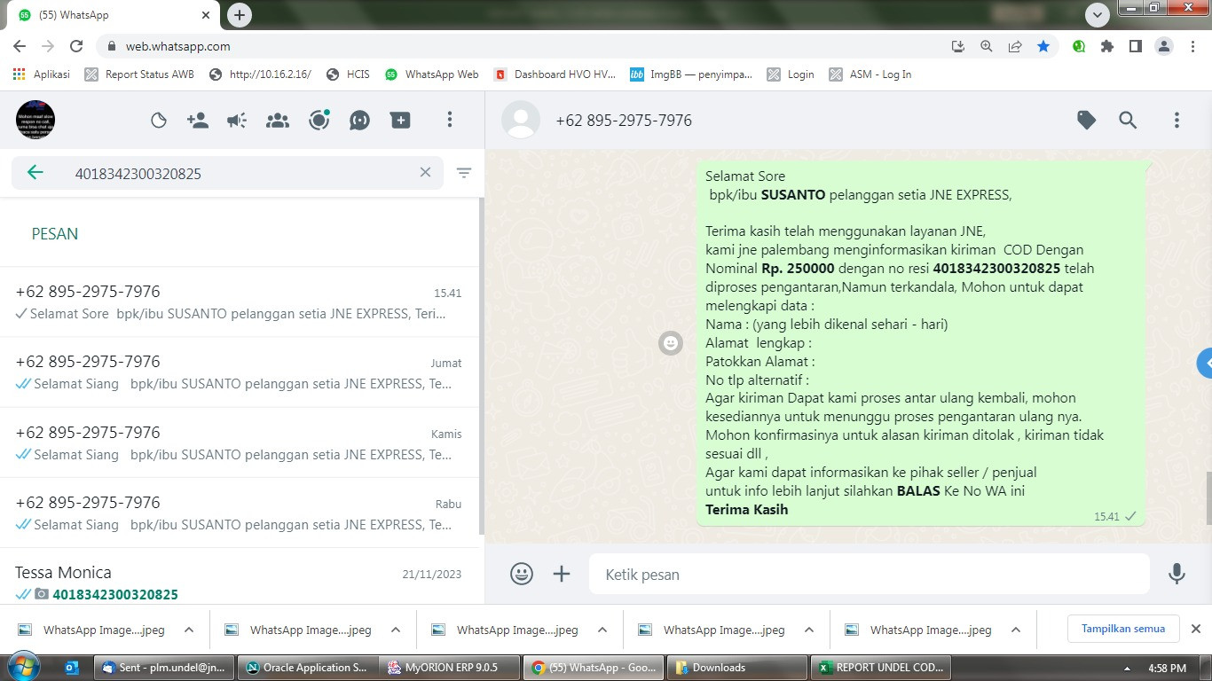Open the Channels icon with green dot
This screenshot has height=681, width=1212.
(319, 120)
